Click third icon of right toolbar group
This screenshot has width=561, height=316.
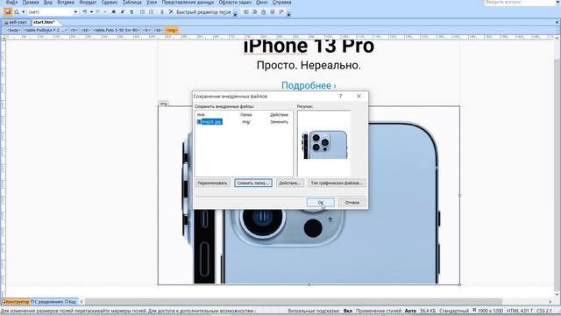pyautogui.click(x=263, y=11)
